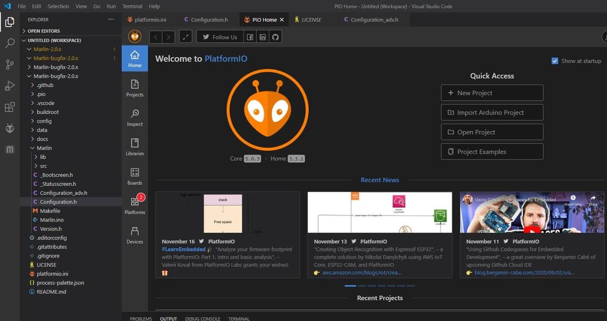Open the stack memory diagram news thumbnail
The width and height of the screenshot is (607, 321).
point(228,213)
